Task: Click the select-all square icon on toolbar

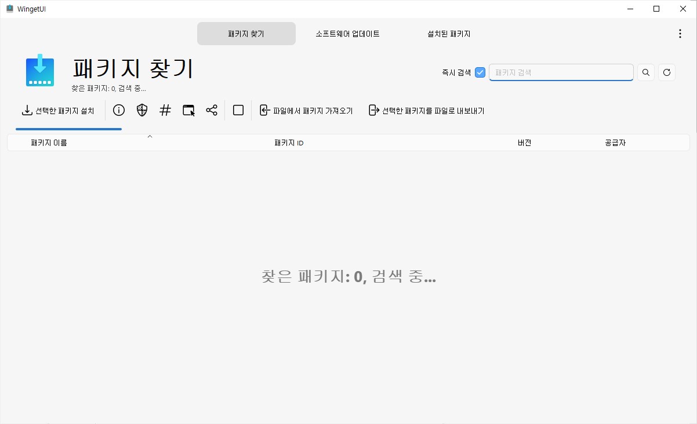Action: 238,110
